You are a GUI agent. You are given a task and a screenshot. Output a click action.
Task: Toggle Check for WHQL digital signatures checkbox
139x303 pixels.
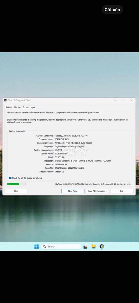pos(10,178)
